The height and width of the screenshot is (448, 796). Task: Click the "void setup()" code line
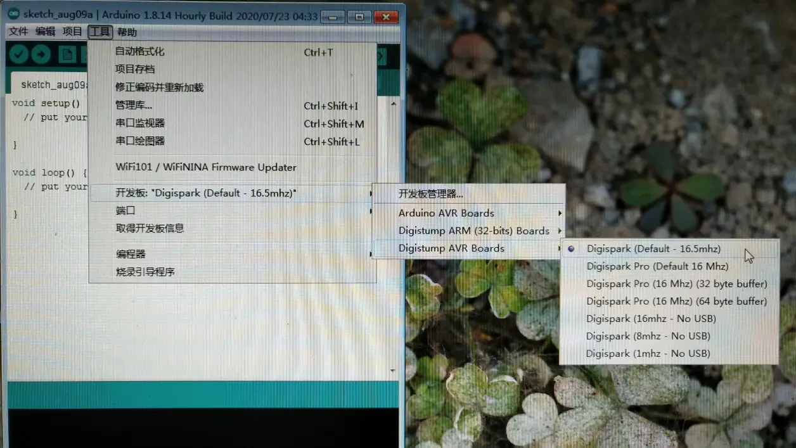coord(46,103)
